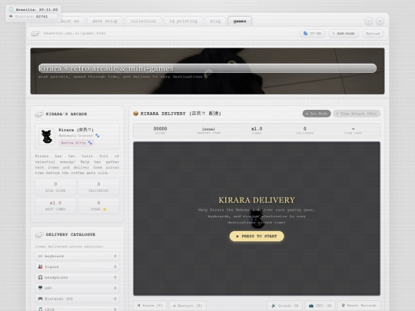Toggle dark mode
This screenshot has height=311, width=415.
point(344,33)
